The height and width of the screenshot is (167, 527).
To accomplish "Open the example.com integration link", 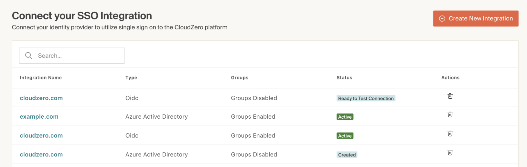I will (39, 117).
